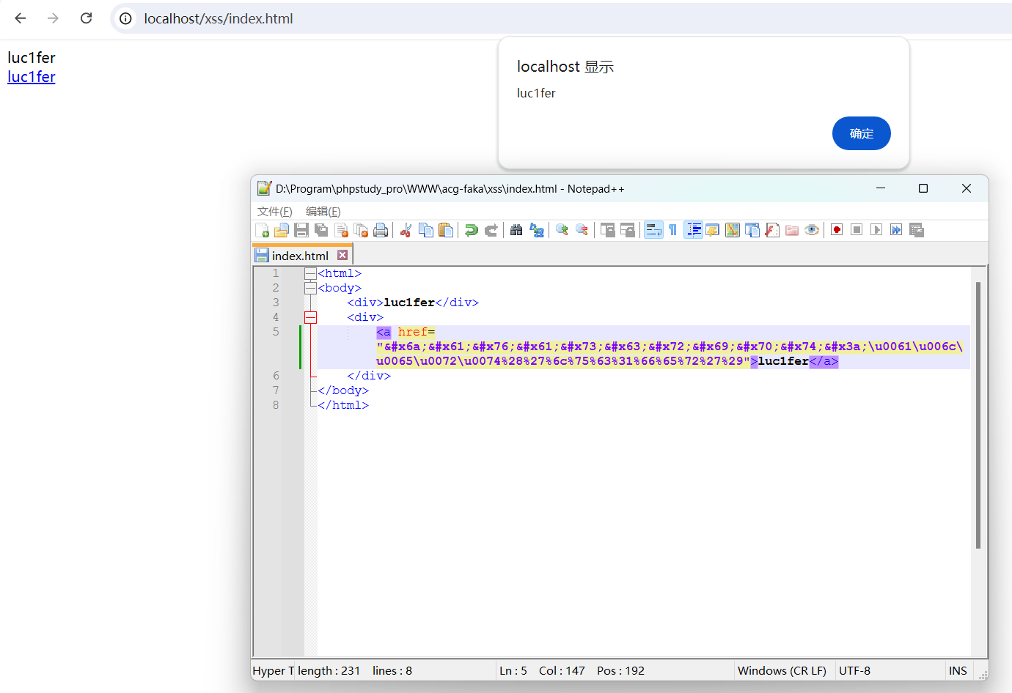
Task: Reload the localhost page
Action: tap(86, 18)
